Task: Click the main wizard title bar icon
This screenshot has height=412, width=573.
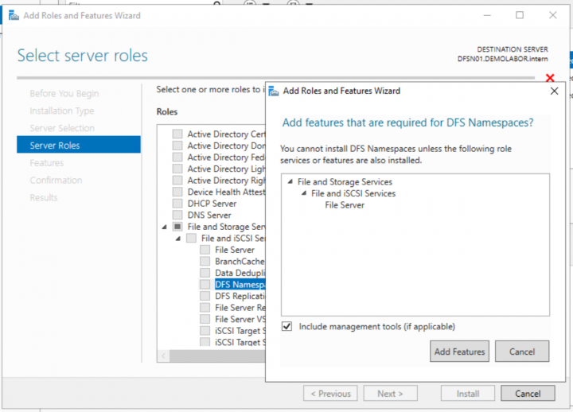Action: point(14,15)
